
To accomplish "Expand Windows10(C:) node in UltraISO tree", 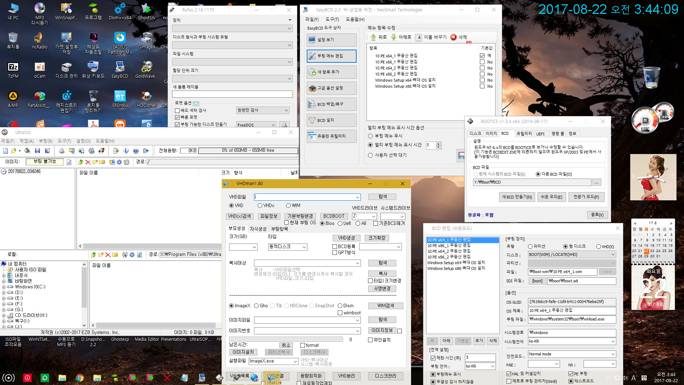I will tap(4, 287).
